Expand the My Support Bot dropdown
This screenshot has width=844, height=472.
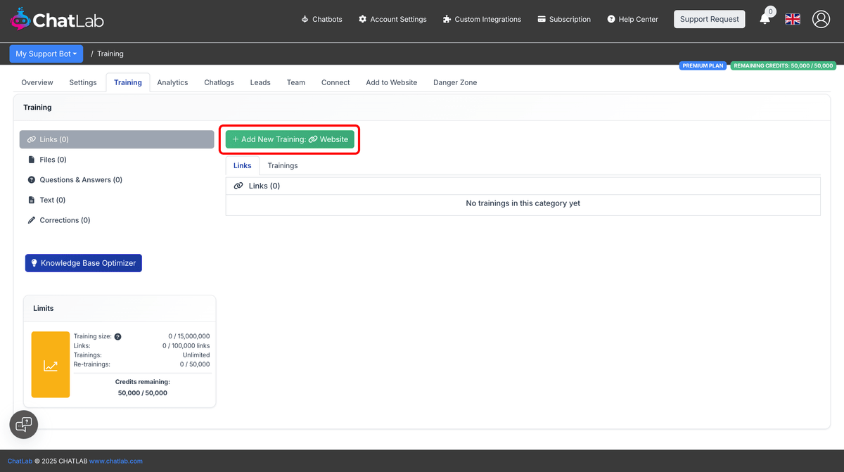click(x=46, y=53)
